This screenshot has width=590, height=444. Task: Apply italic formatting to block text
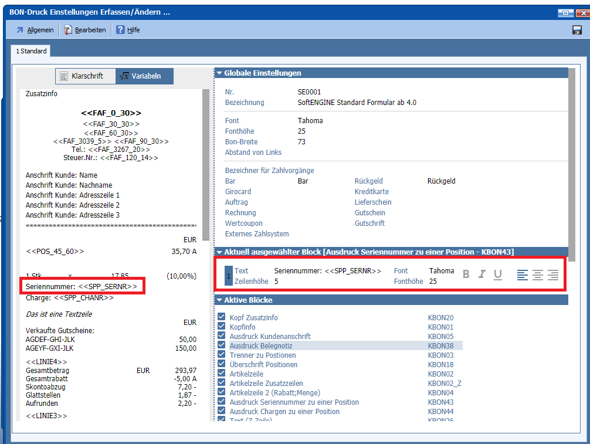point(482,274)
